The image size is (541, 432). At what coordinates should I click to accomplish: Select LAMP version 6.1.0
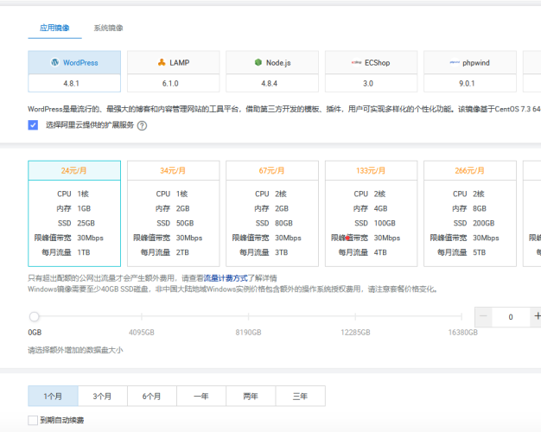tap(173, 83)
